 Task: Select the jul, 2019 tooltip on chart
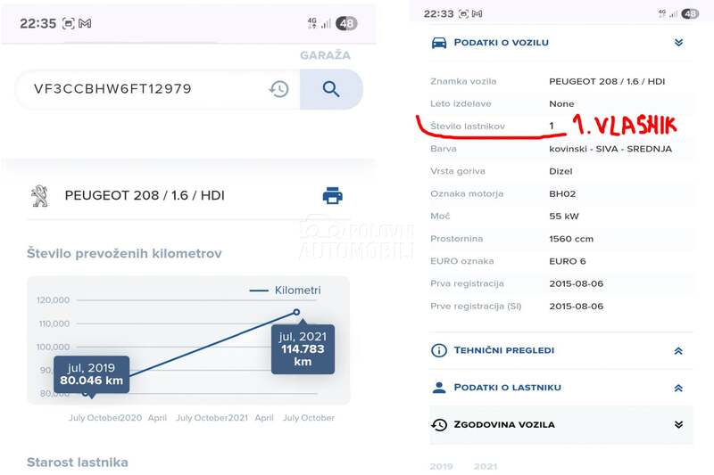point(92,374)
